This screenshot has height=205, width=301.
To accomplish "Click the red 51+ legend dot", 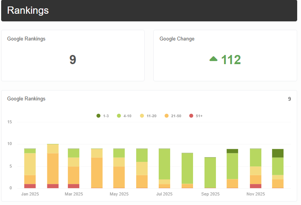I will point(191,116).
